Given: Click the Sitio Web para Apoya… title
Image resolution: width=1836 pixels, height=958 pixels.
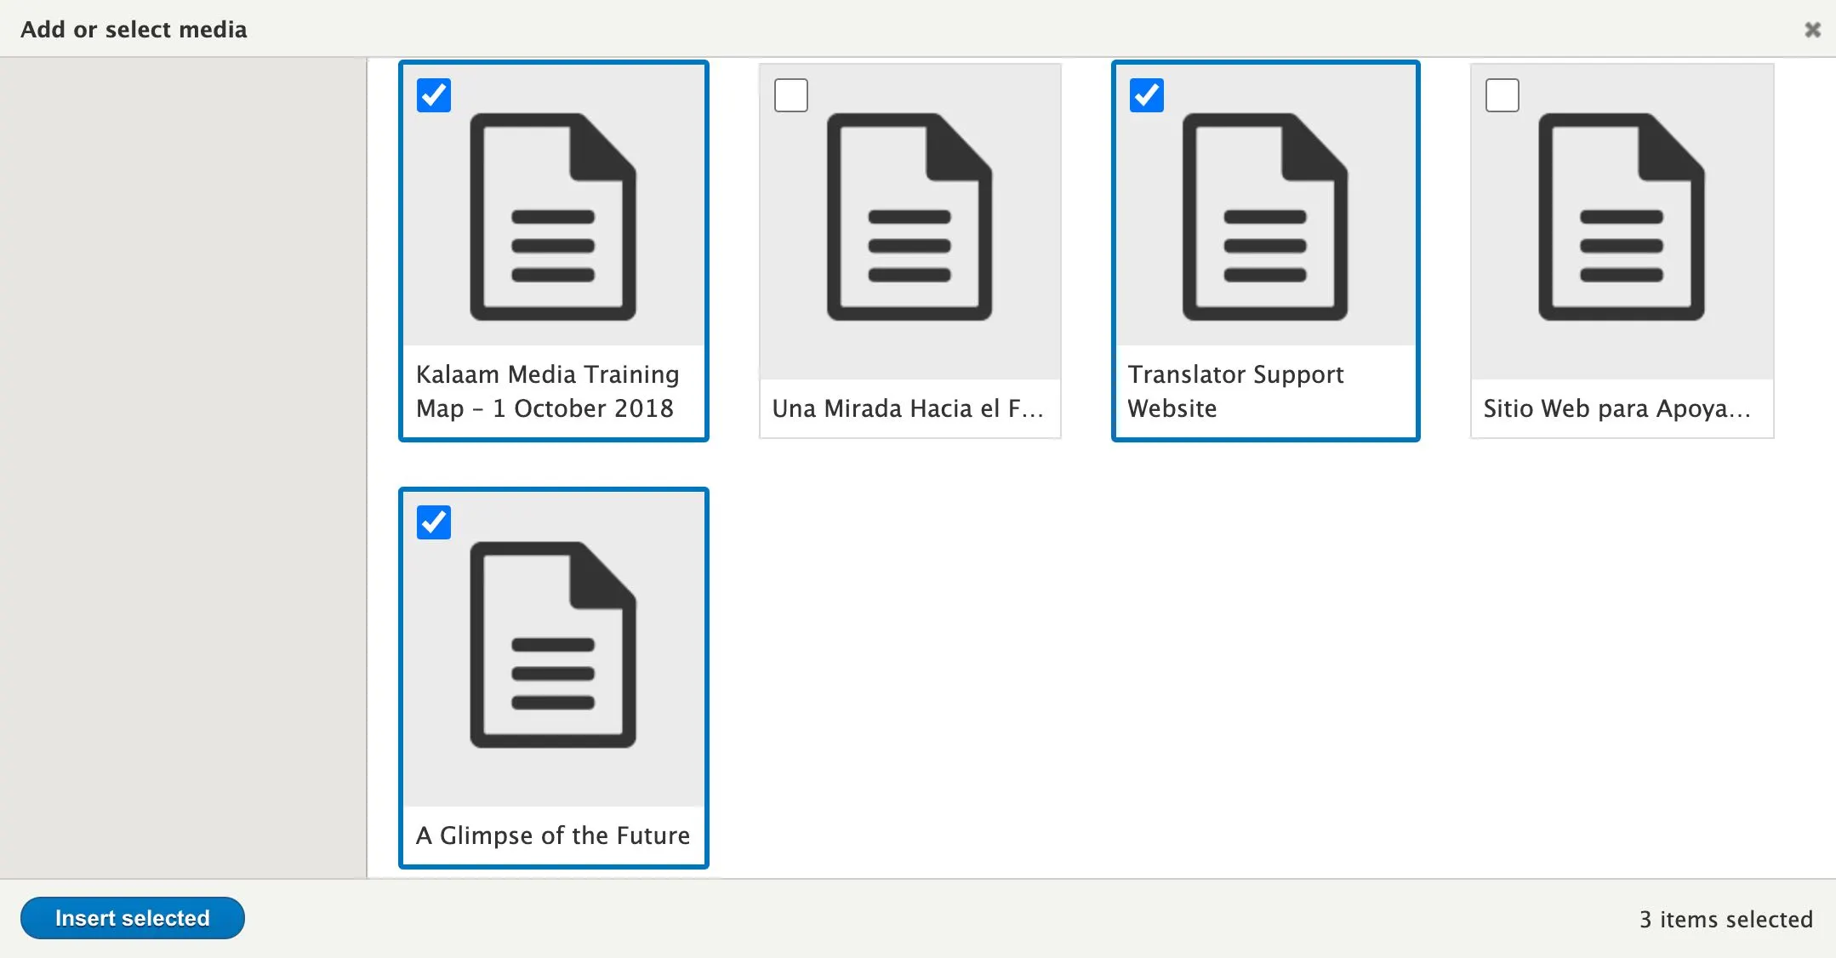Looking at the screenshot, I should coord(1616,408).
